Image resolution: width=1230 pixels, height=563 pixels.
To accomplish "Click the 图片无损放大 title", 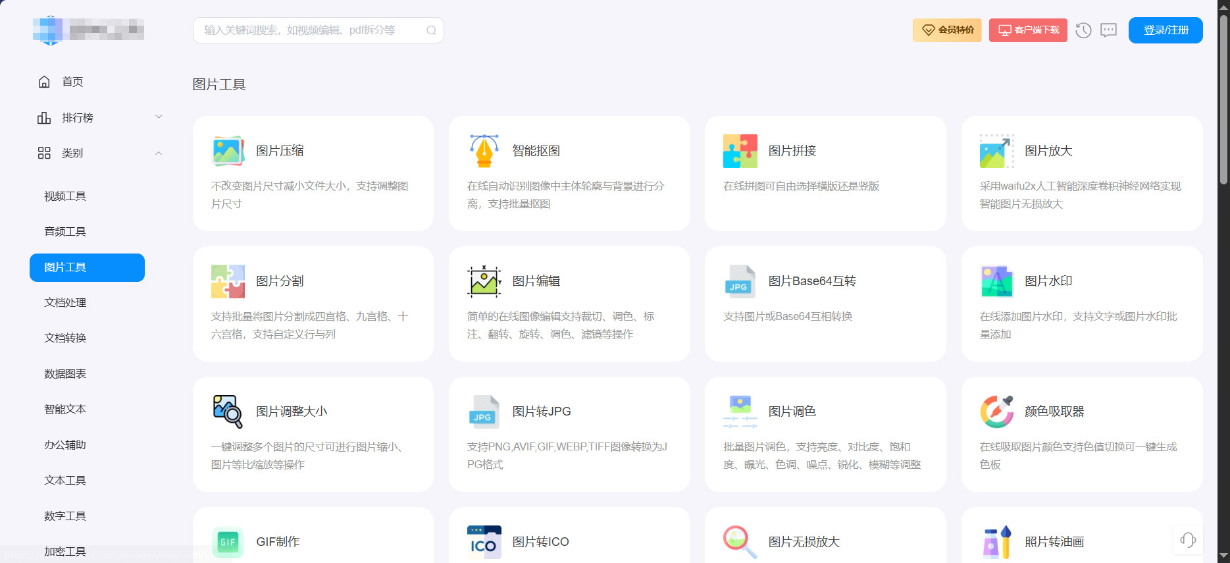I will point(804,542).
